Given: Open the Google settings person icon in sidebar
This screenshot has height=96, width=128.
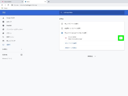Looking at the screenshot, I should tap(3, 18).
